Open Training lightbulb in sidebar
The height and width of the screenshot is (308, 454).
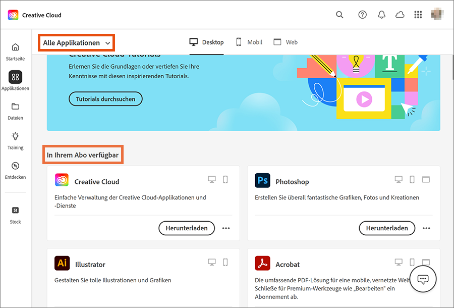(15, 140)
